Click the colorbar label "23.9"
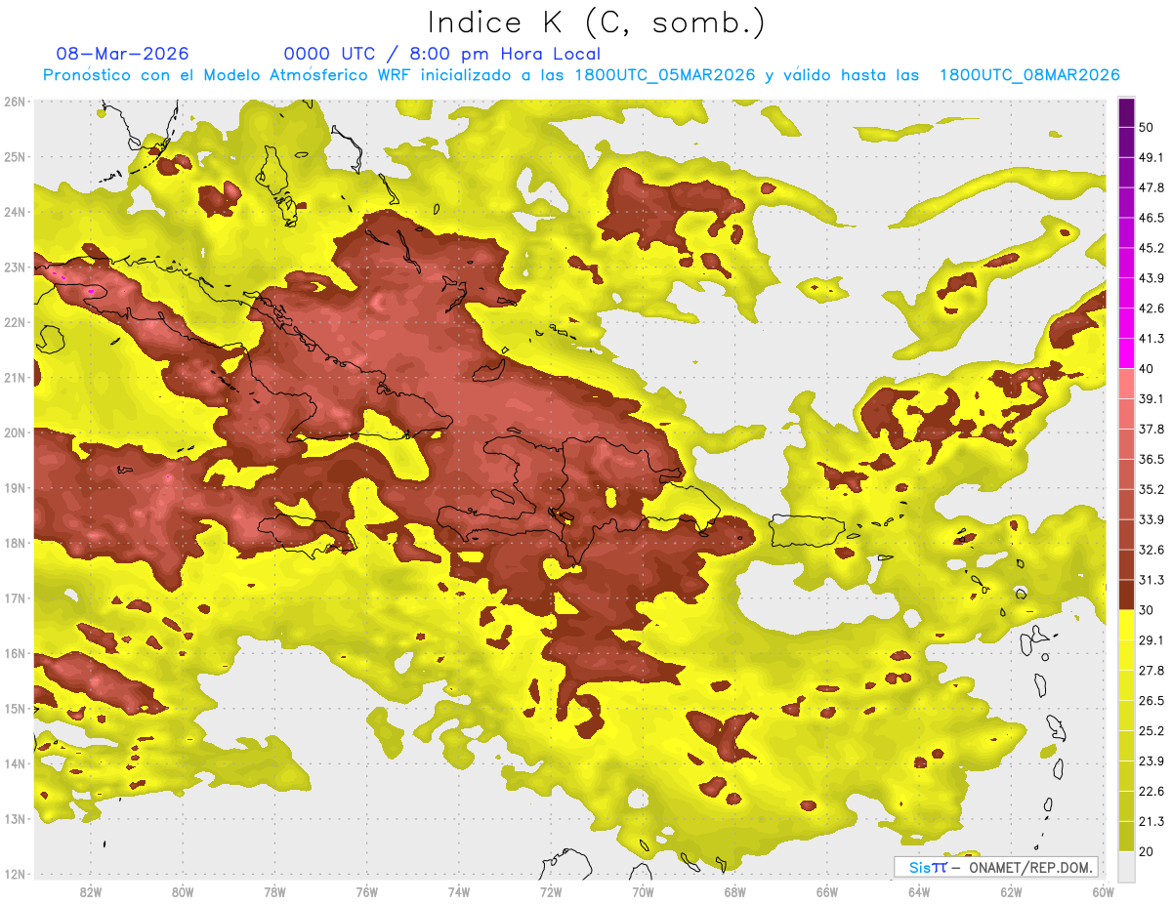Screen dimensions: 1172x905 [x=1151, y=761]
